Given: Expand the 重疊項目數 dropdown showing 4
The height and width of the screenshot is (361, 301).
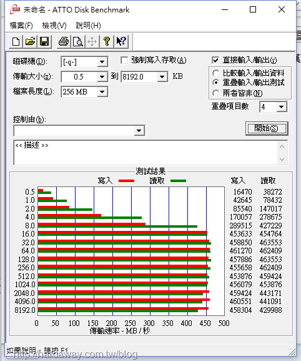Looking at the screenshot, I should tap(281, 107).
